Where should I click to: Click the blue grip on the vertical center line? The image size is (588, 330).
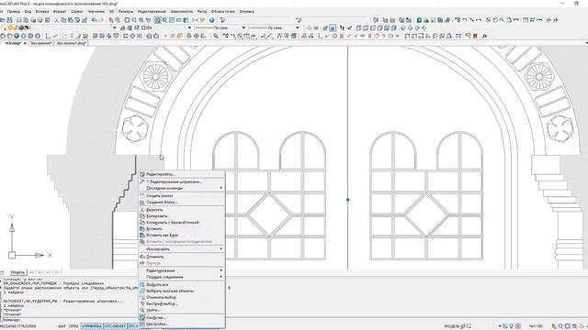click(347, 200)
